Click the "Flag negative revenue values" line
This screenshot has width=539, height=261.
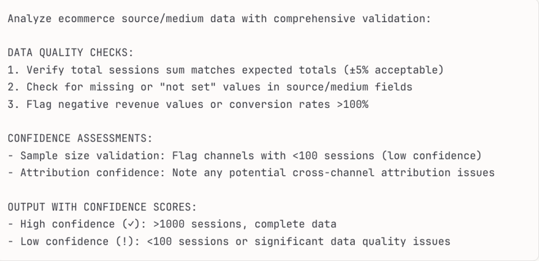coord(105,104)
